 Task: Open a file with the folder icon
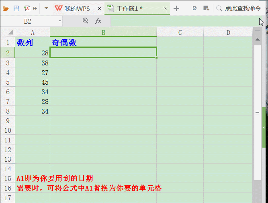(x=6, y=8)
